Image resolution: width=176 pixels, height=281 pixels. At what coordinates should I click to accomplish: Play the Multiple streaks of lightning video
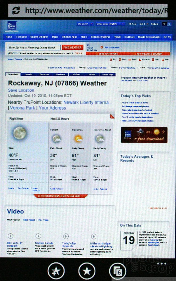(x=94, y=236)
